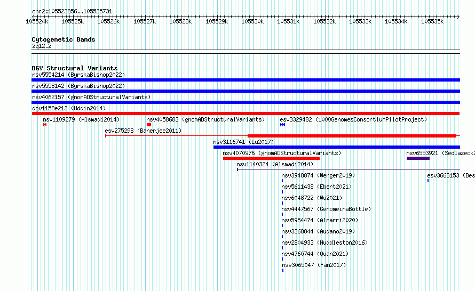
Task: Click the 105524k ruler tick label
Action: [x=37, y=21]
